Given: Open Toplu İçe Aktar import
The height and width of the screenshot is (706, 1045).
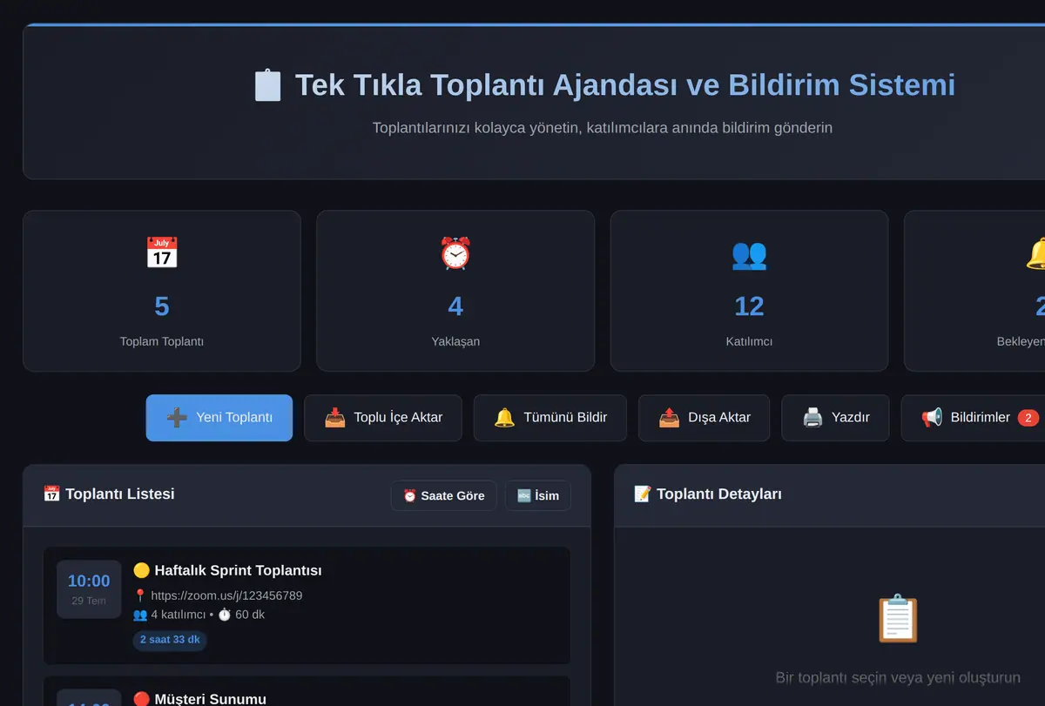Looking at the screenshot, I should click(383, 418).
